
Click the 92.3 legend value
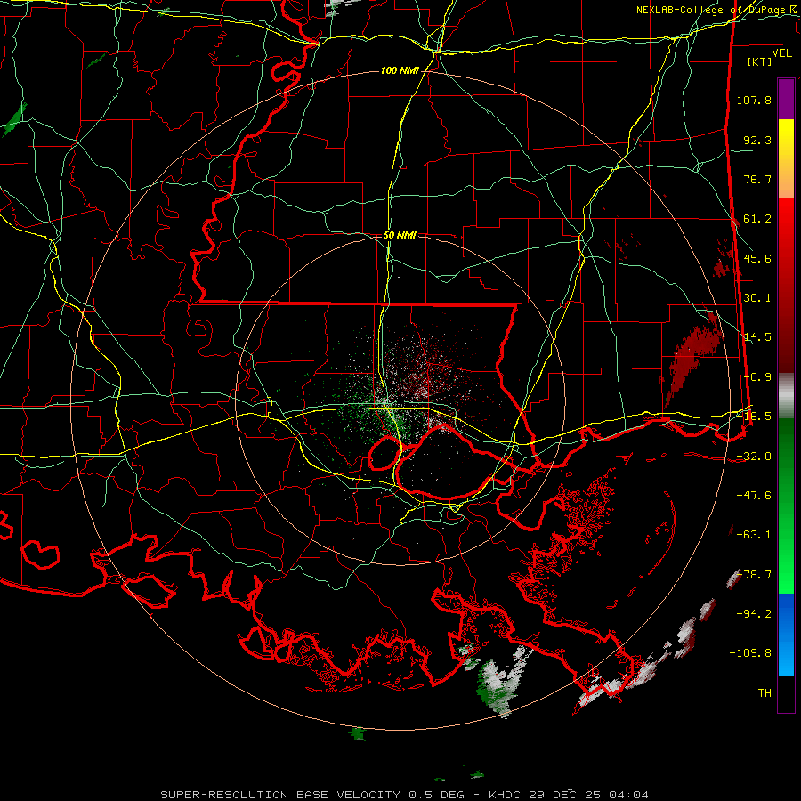[x=757, y=140]
